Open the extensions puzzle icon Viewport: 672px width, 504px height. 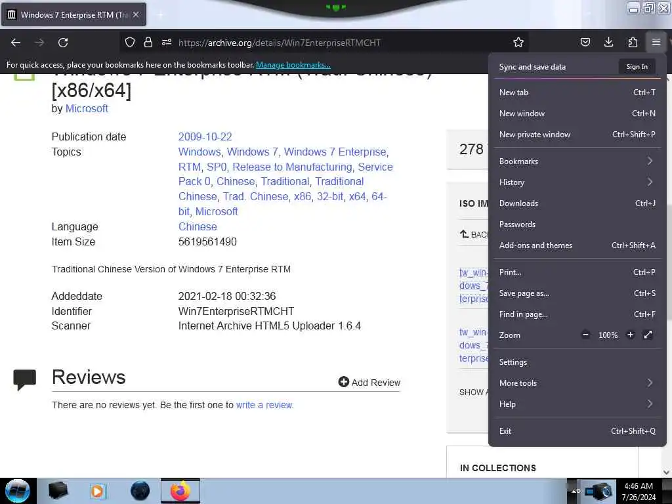tap(633, 42)
